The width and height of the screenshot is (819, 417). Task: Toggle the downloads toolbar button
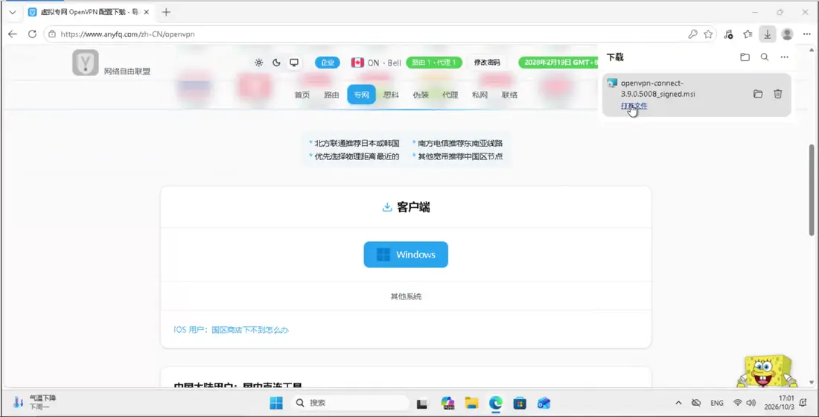point(768,34)
